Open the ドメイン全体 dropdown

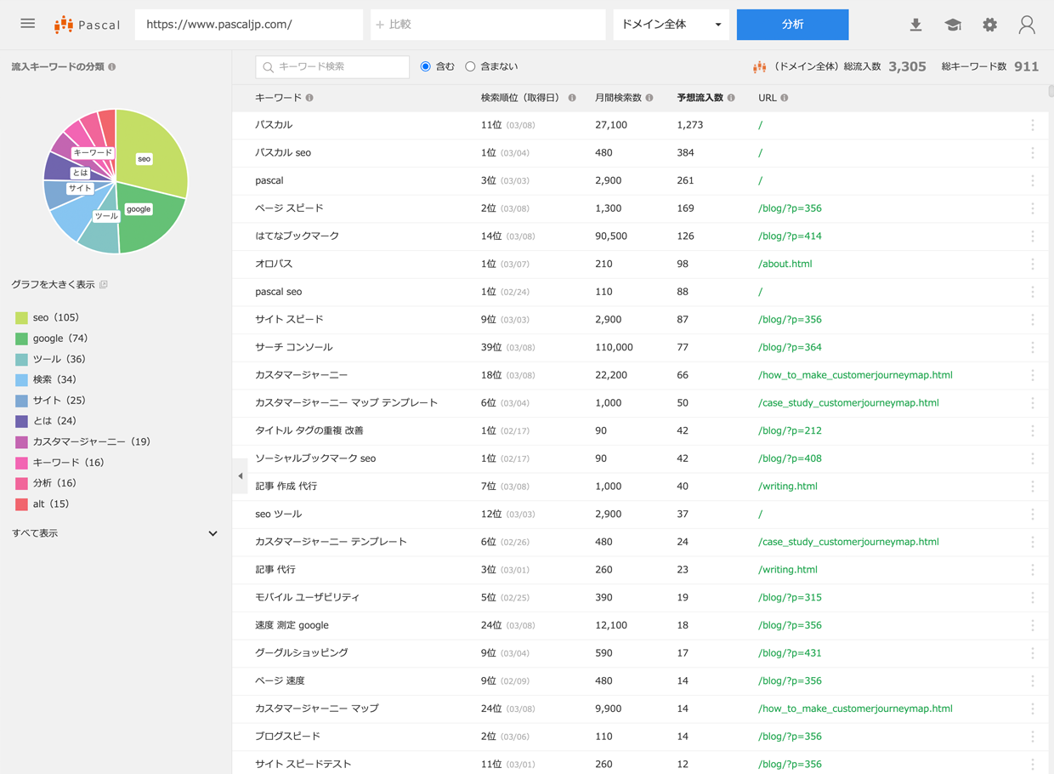(x=671, y=25)
